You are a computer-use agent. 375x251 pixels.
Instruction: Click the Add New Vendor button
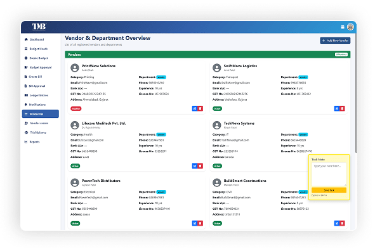pos(335,41)
